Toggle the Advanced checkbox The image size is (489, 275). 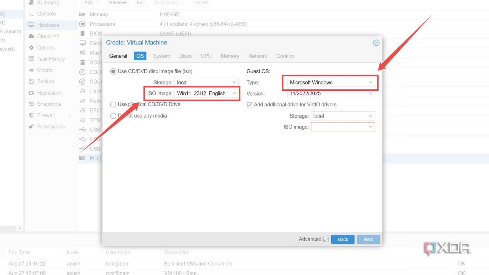click(x=326, y=239)
